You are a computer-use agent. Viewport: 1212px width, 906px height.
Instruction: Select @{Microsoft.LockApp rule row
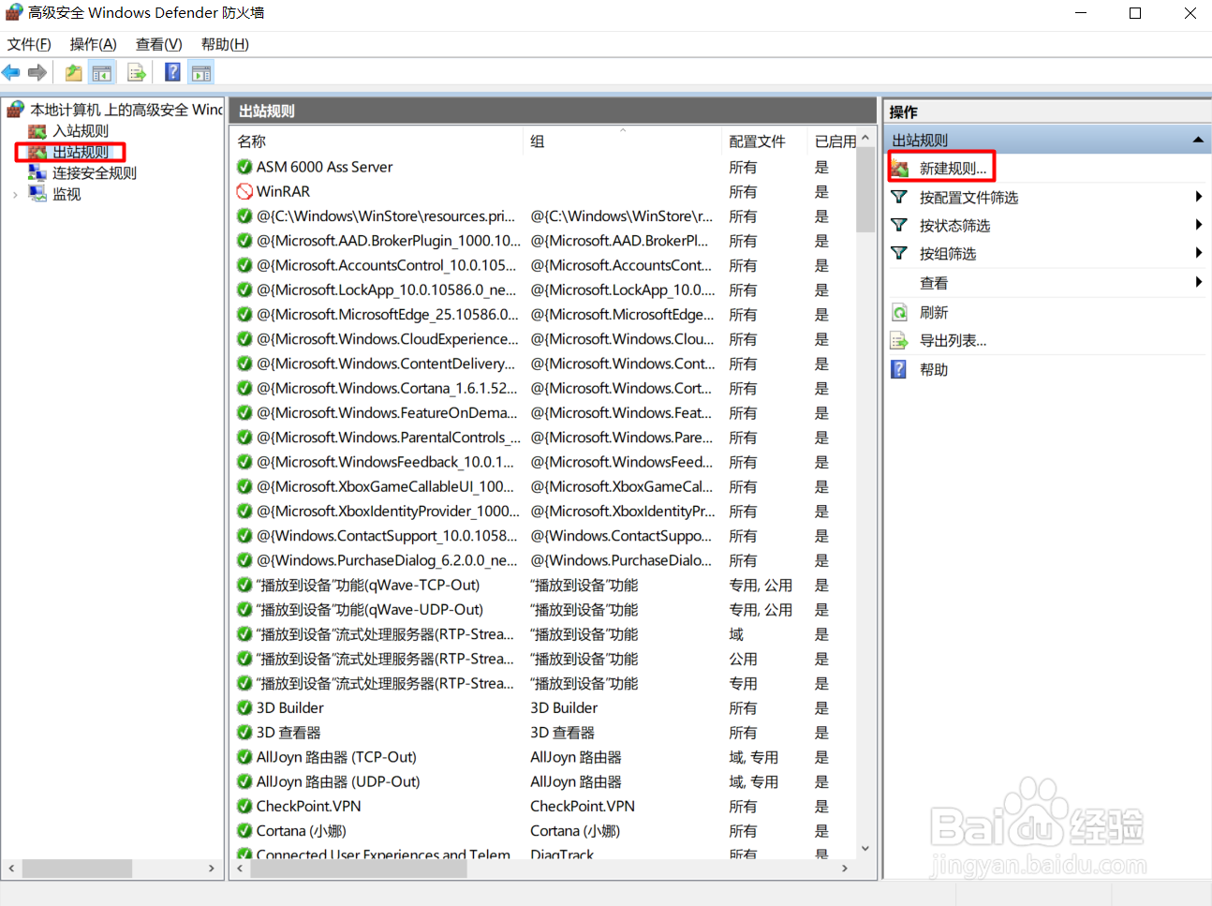pos(543,290)
